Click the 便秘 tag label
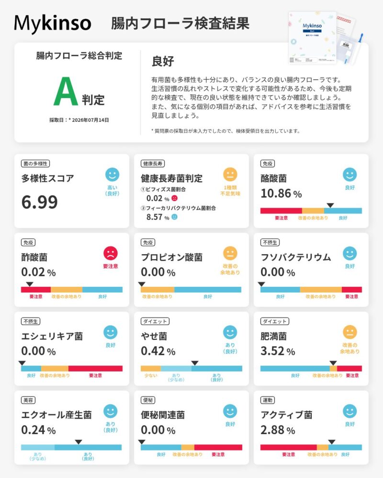The width and height of the screenshot is (383, 478). (148, 400)
